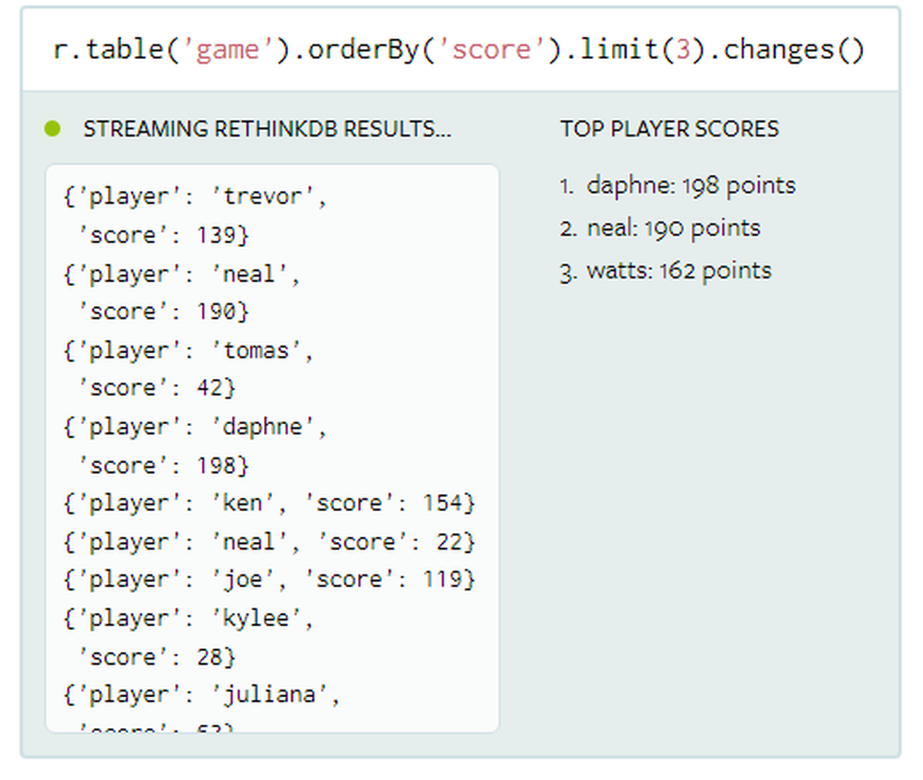This screenshot has width=923, height=780.
Task: Select 'neal: 190 points' leaderboard entry
Action: point(674,228)
